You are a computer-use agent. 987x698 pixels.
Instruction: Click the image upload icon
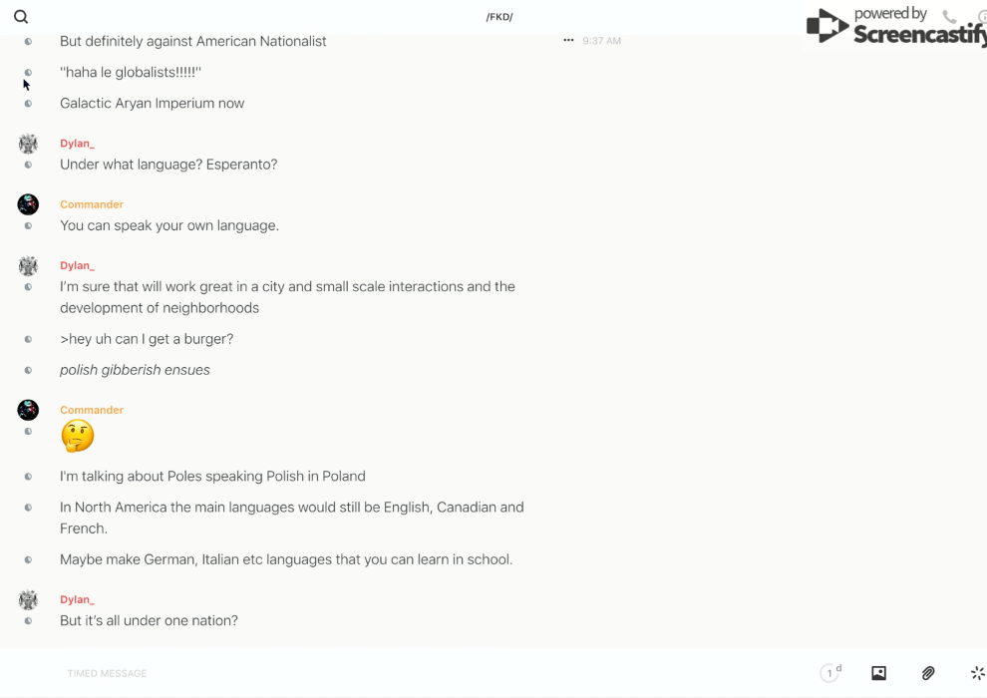[878, 673]
